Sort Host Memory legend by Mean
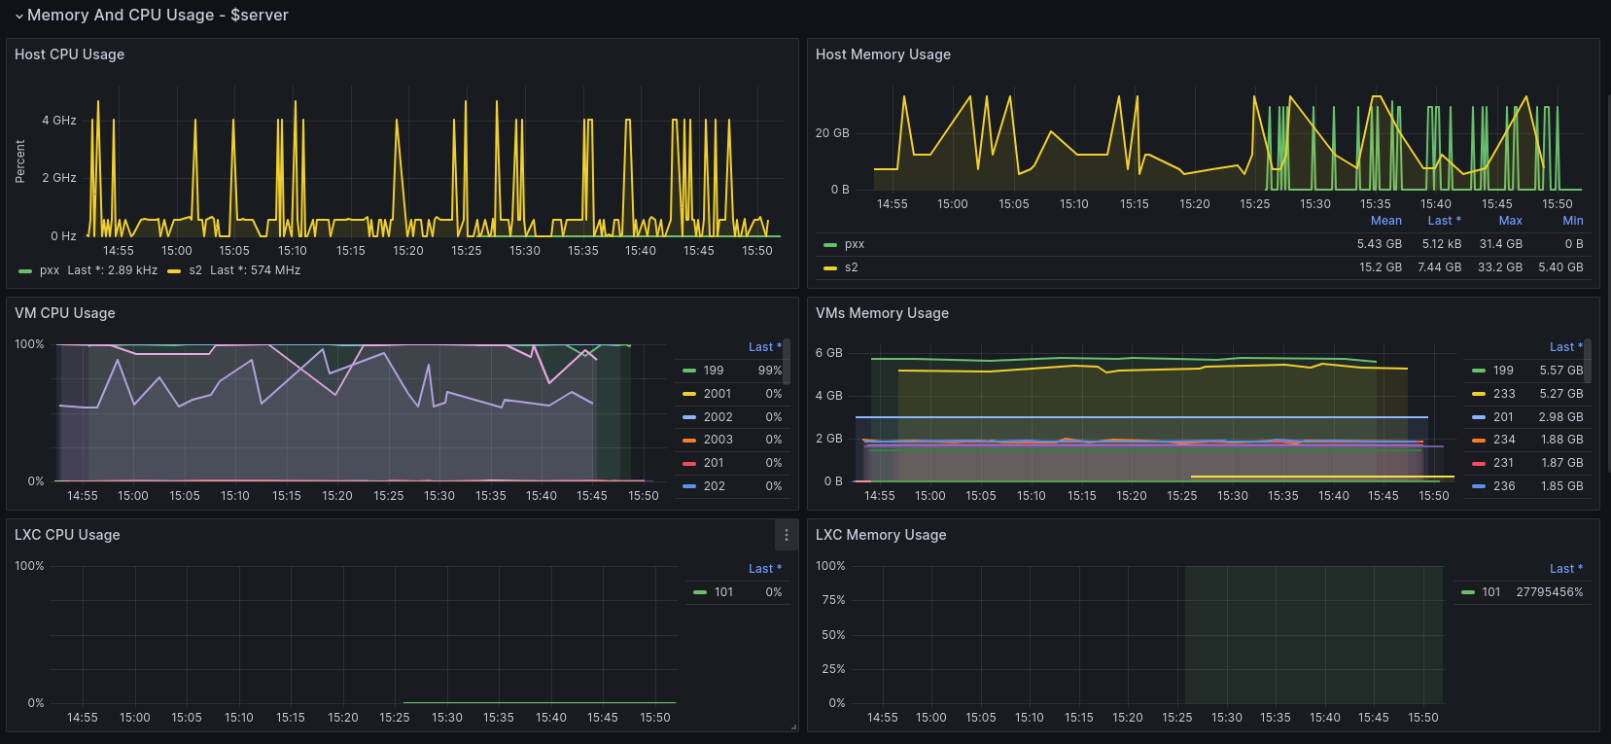Screen dimensions: 1611x744 point(1386,221)
